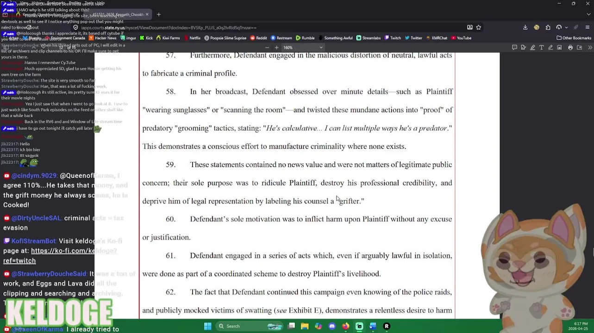The image size is (594, 333).
Task: Open dropdown arrow beside toolbar extension icon
Action: click(x=566, y=27)
